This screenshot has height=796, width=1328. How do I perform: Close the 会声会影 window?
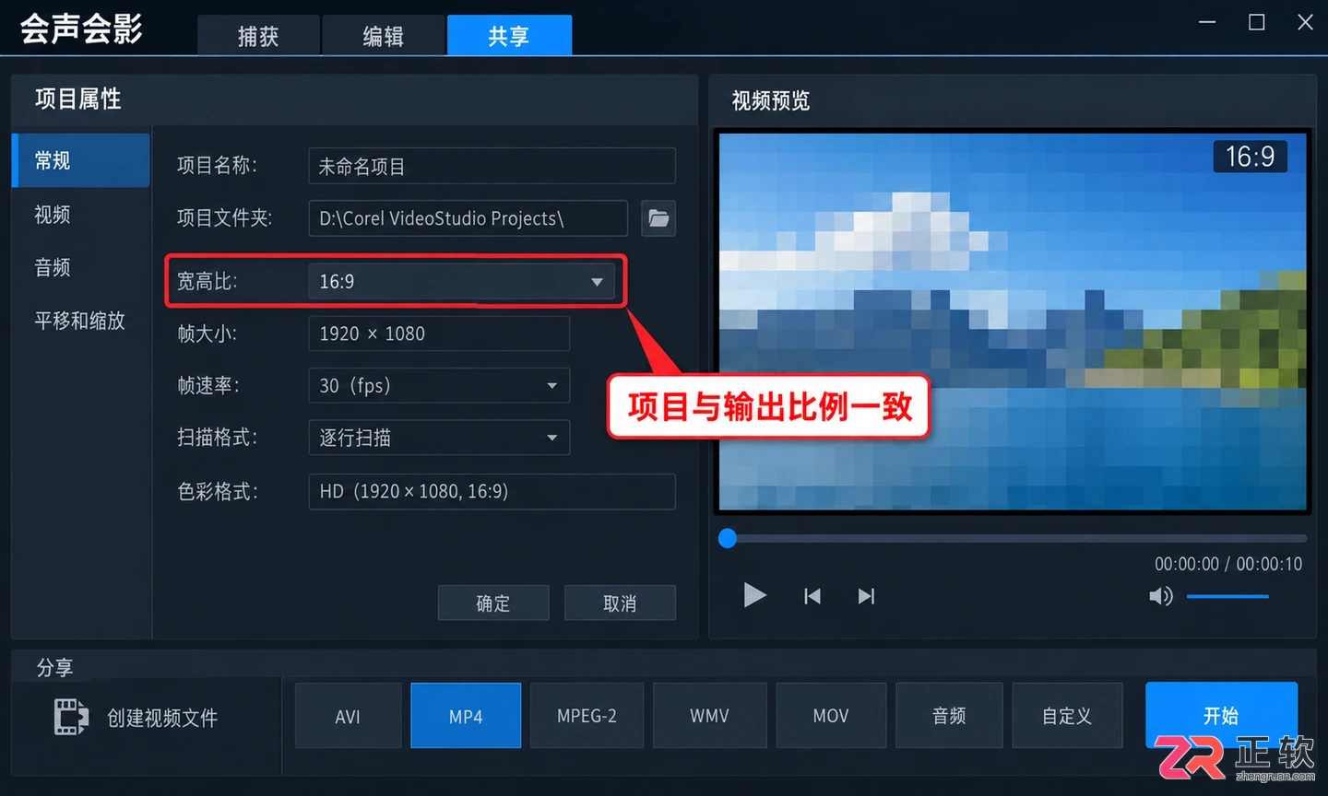pyautogui.click(x=1305, y=22)
